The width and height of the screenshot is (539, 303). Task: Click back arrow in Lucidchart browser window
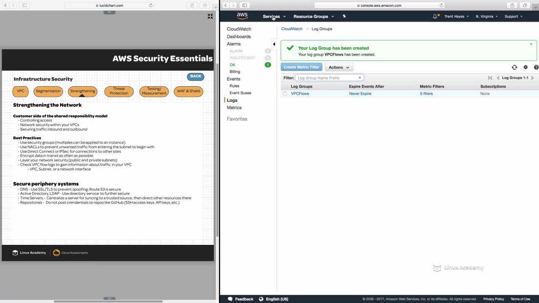pos(5,5)
